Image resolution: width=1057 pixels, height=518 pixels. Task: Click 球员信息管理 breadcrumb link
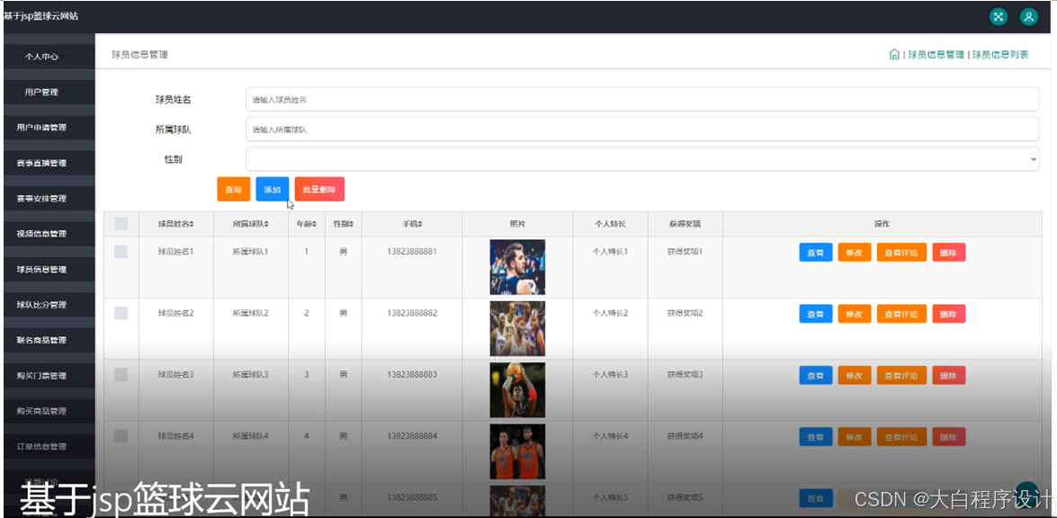(936, 55)
